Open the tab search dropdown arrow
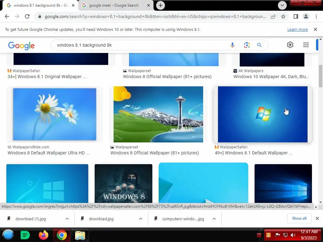This screenshot has height=242, width=323. tap(282, 5)
